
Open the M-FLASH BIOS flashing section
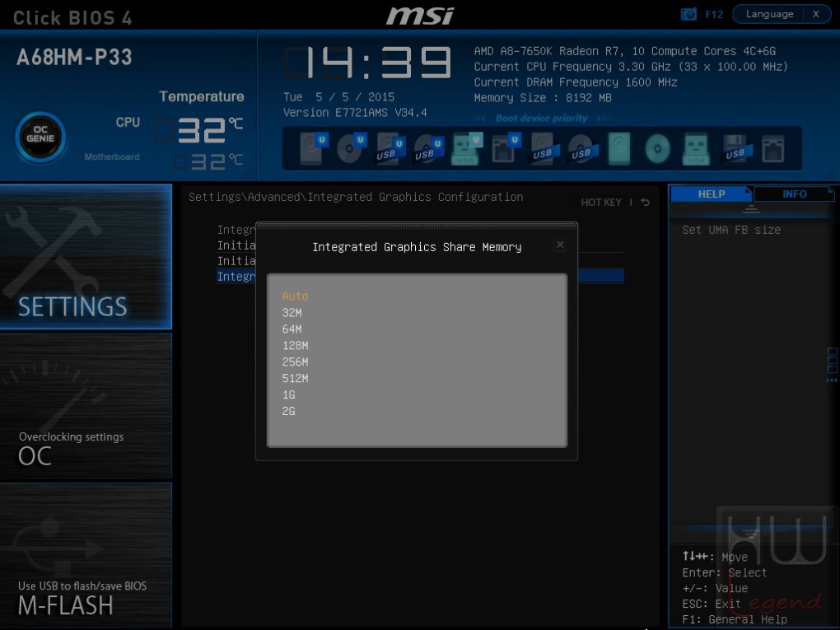(86, 555)
